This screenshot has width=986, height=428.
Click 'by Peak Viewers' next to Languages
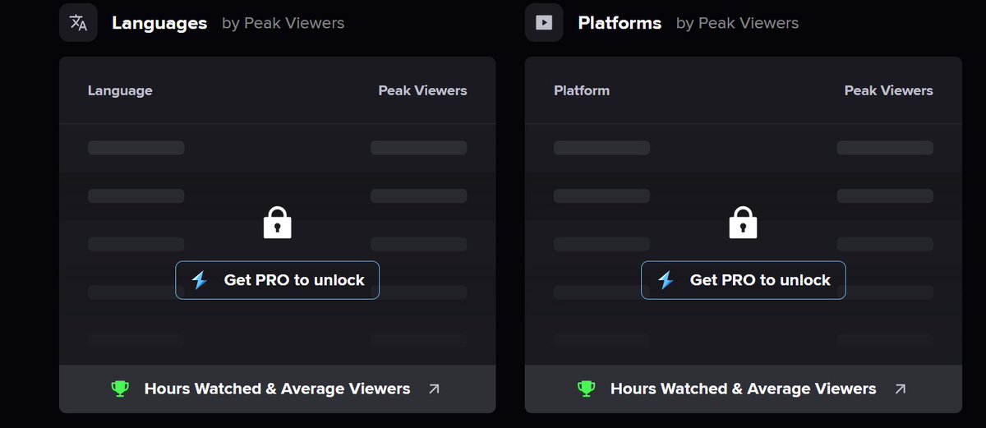click(x=283, y=23)
